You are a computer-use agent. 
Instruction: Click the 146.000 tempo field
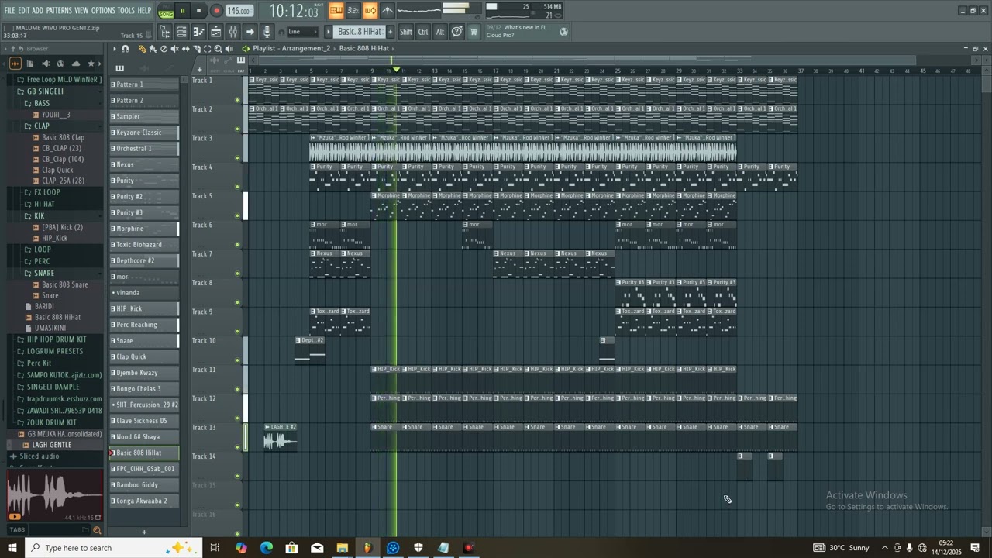pos(239,11)
